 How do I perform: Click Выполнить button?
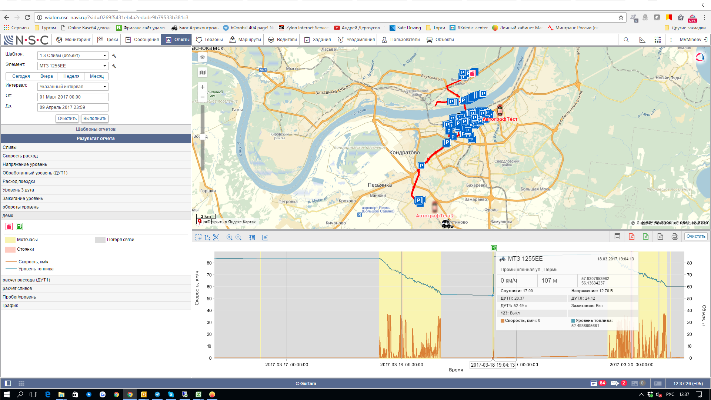coord(95,119)
